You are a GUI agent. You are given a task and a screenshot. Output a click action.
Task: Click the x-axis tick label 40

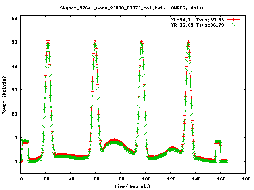[71, 179]
